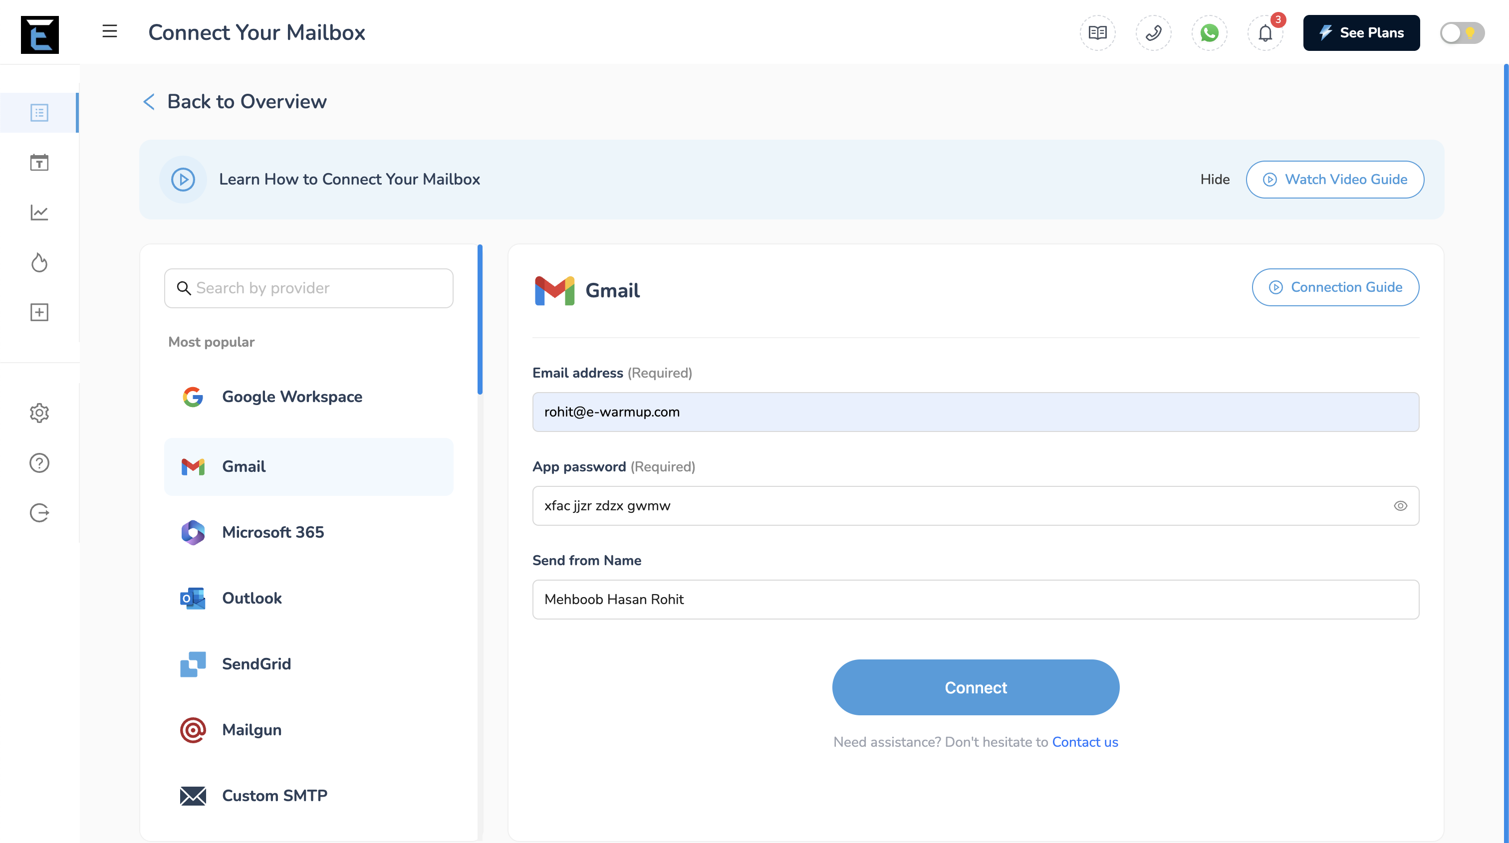Show app password with eye icon
This screenshot has width=1509, height=843.
coord(1400,506)
